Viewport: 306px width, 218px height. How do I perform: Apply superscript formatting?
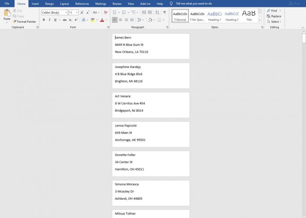[x=76, y=20]
